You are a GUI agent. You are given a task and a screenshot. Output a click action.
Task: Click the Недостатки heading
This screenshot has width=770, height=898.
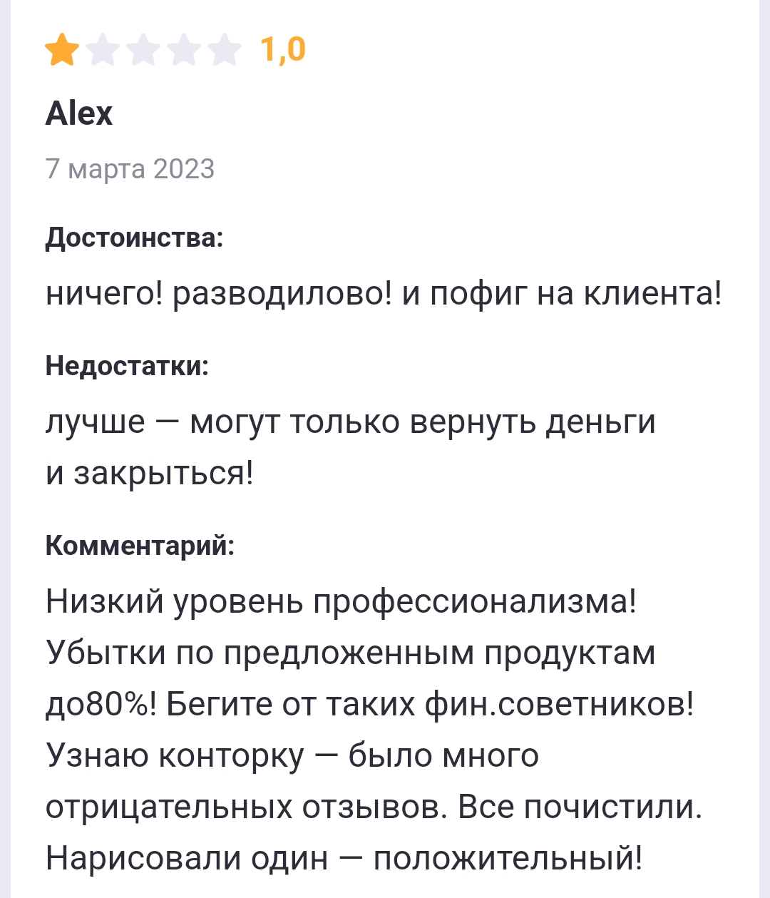tap(127, 366)
